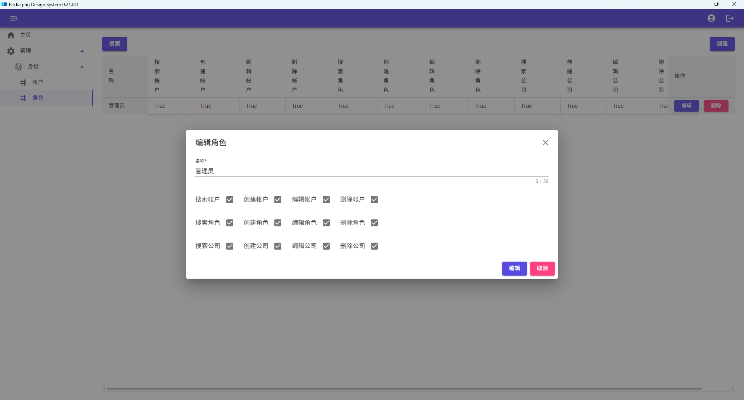744x400 pixels.
Task: Click the 搜索 button above table
Action: click(x=115, y=44)
